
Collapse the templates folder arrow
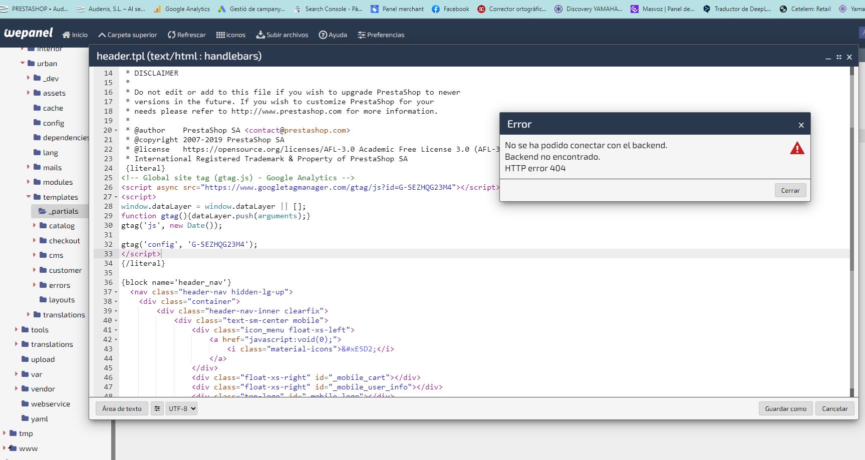coord(29,197)
